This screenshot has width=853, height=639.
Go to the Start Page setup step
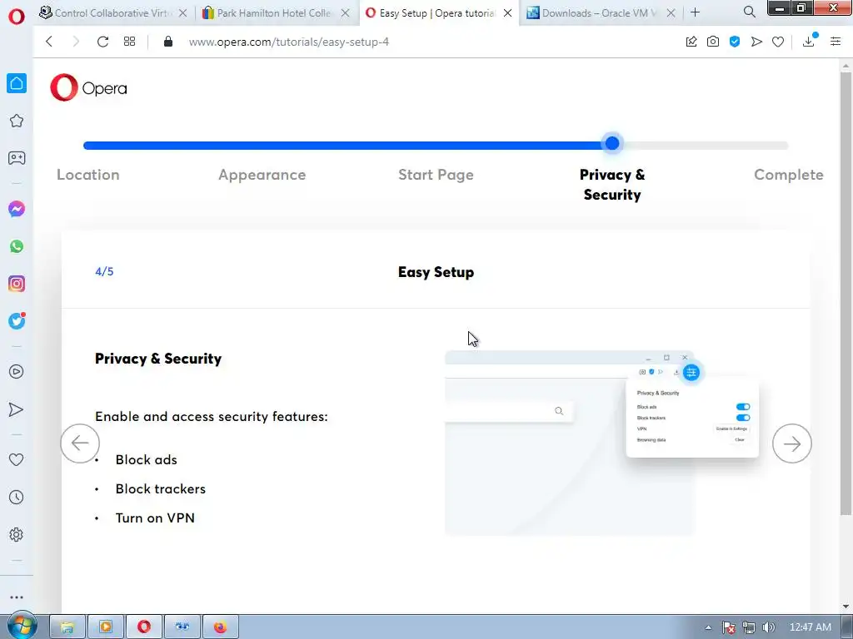(436, 175)
